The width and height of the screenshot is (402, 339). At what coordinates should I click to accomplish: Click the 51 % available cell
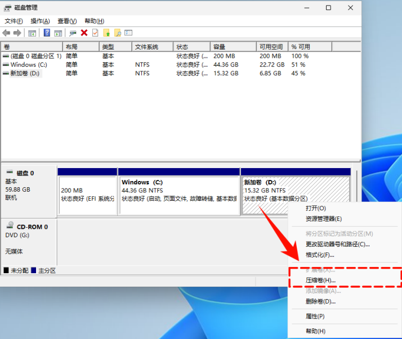point(298,65)
